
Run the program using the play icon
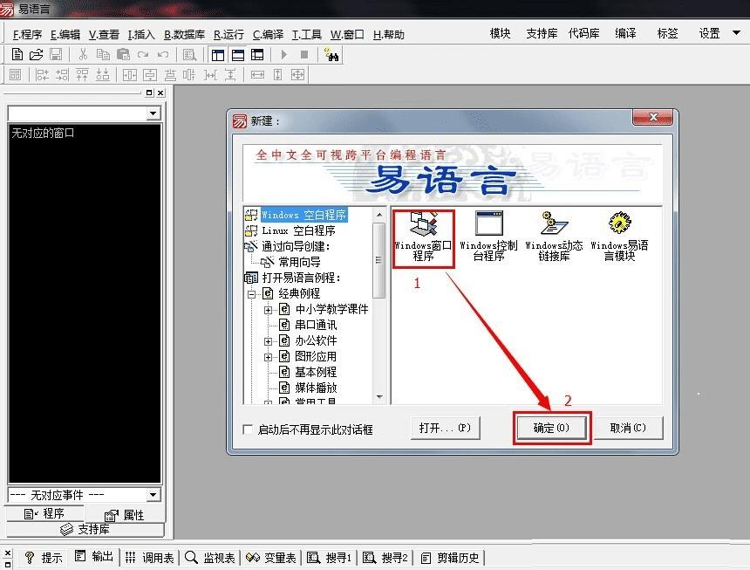(285, 54)
